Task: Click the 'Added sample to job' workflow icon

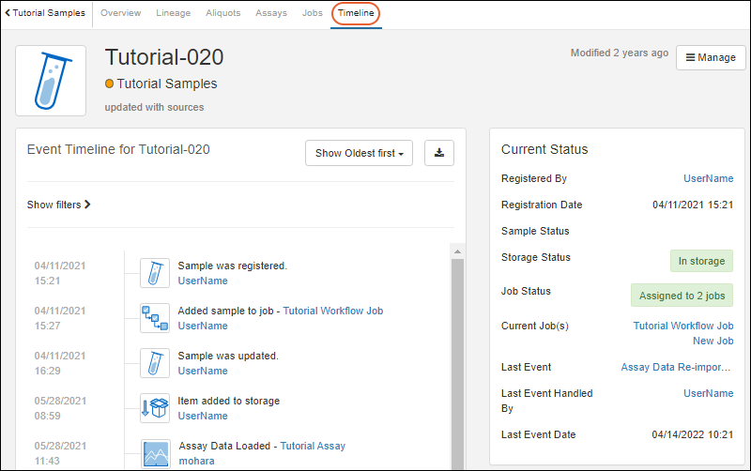Action: pyautogui.click(x=155, y=318)
